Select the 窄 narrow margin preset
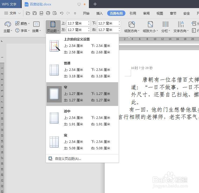The width and height of the screenshot is (199, 193). pyautogui.click(x=82, y=94)
